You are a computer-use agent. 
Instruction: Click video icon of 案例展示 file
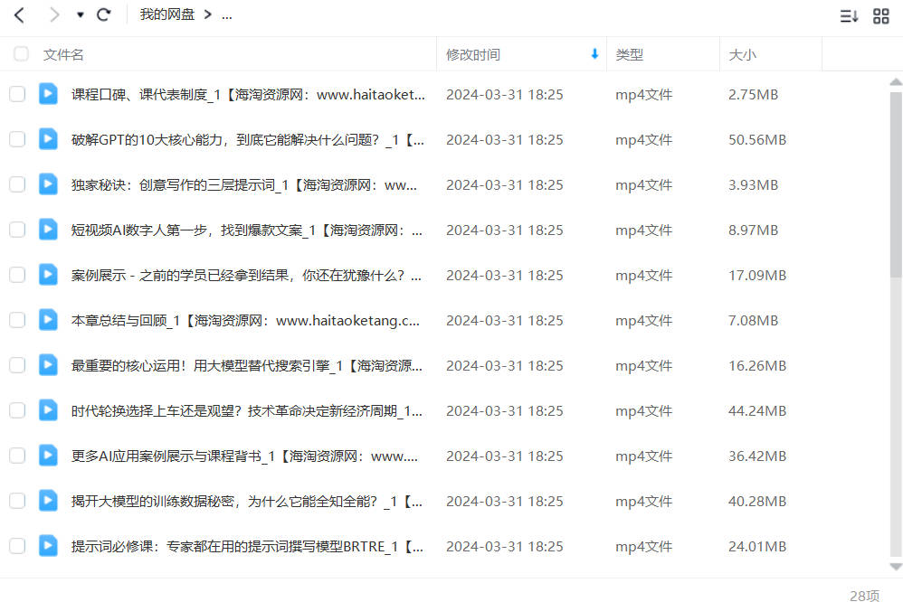click(x=48, y=275)
